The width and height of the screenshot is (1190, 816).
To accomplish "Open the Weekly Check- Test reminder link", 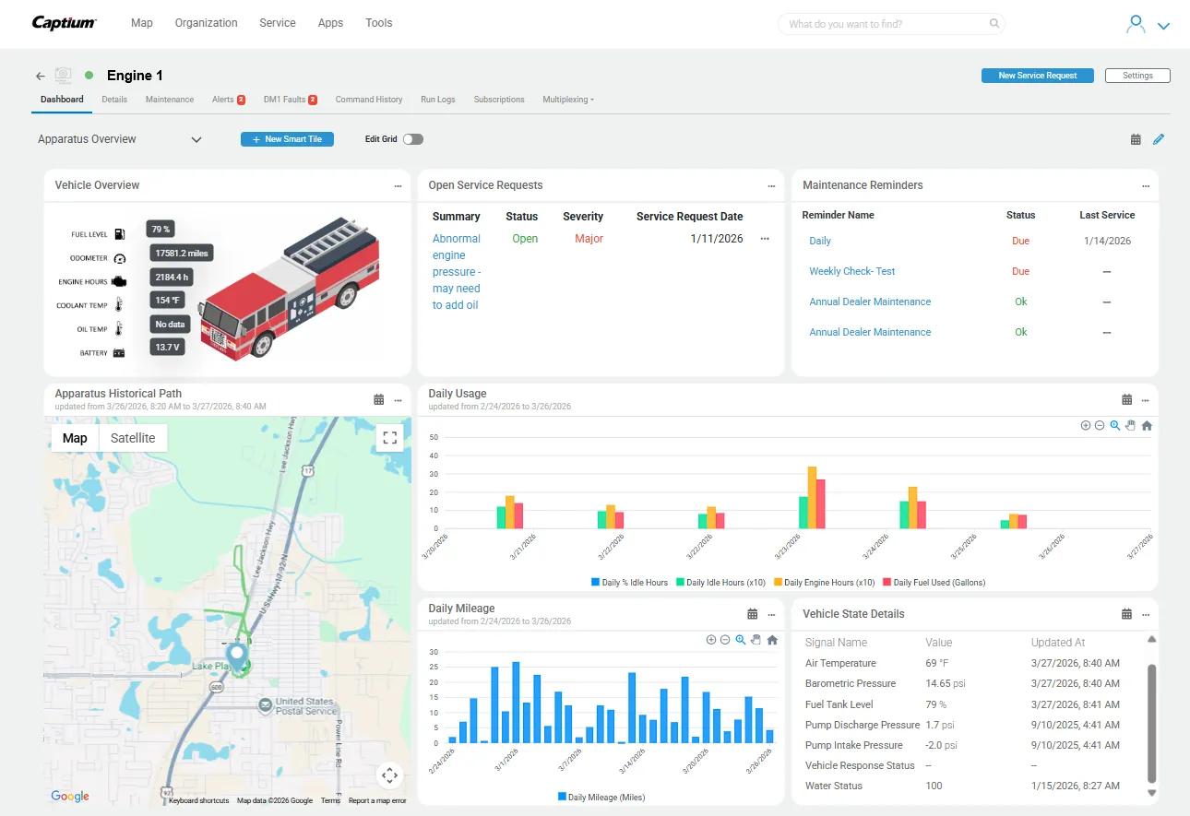I will (x=851, y=271).
